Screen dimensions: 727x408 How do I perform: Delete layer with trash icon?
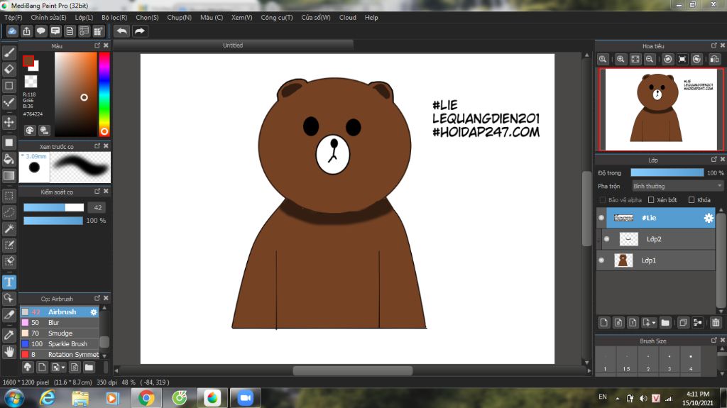[716, 323]
